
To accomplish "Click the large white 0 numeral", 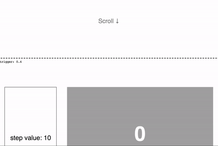I will coord(140,134).
